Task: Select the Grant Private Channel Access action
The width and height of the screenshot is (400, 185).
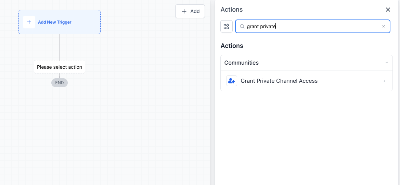Action: click(x=279, y=81)
